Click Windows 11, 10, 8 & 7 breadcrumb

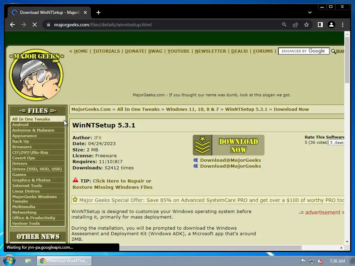192,109
